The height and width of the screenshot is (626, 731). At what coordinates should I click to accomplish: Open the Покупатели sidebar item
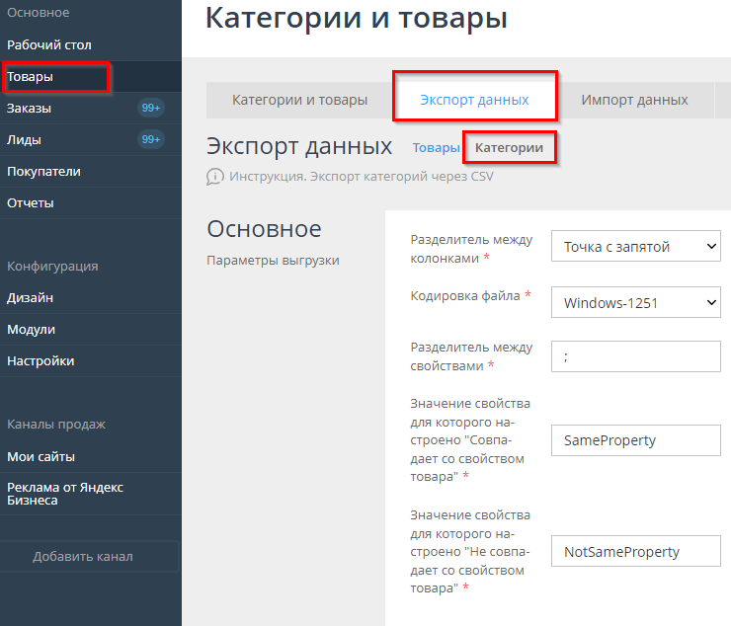[44, 172]
